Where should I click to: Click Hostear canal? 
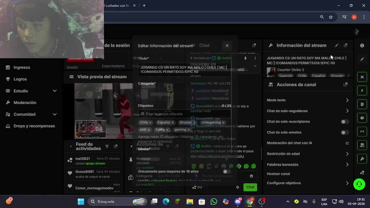coord(278,174)
